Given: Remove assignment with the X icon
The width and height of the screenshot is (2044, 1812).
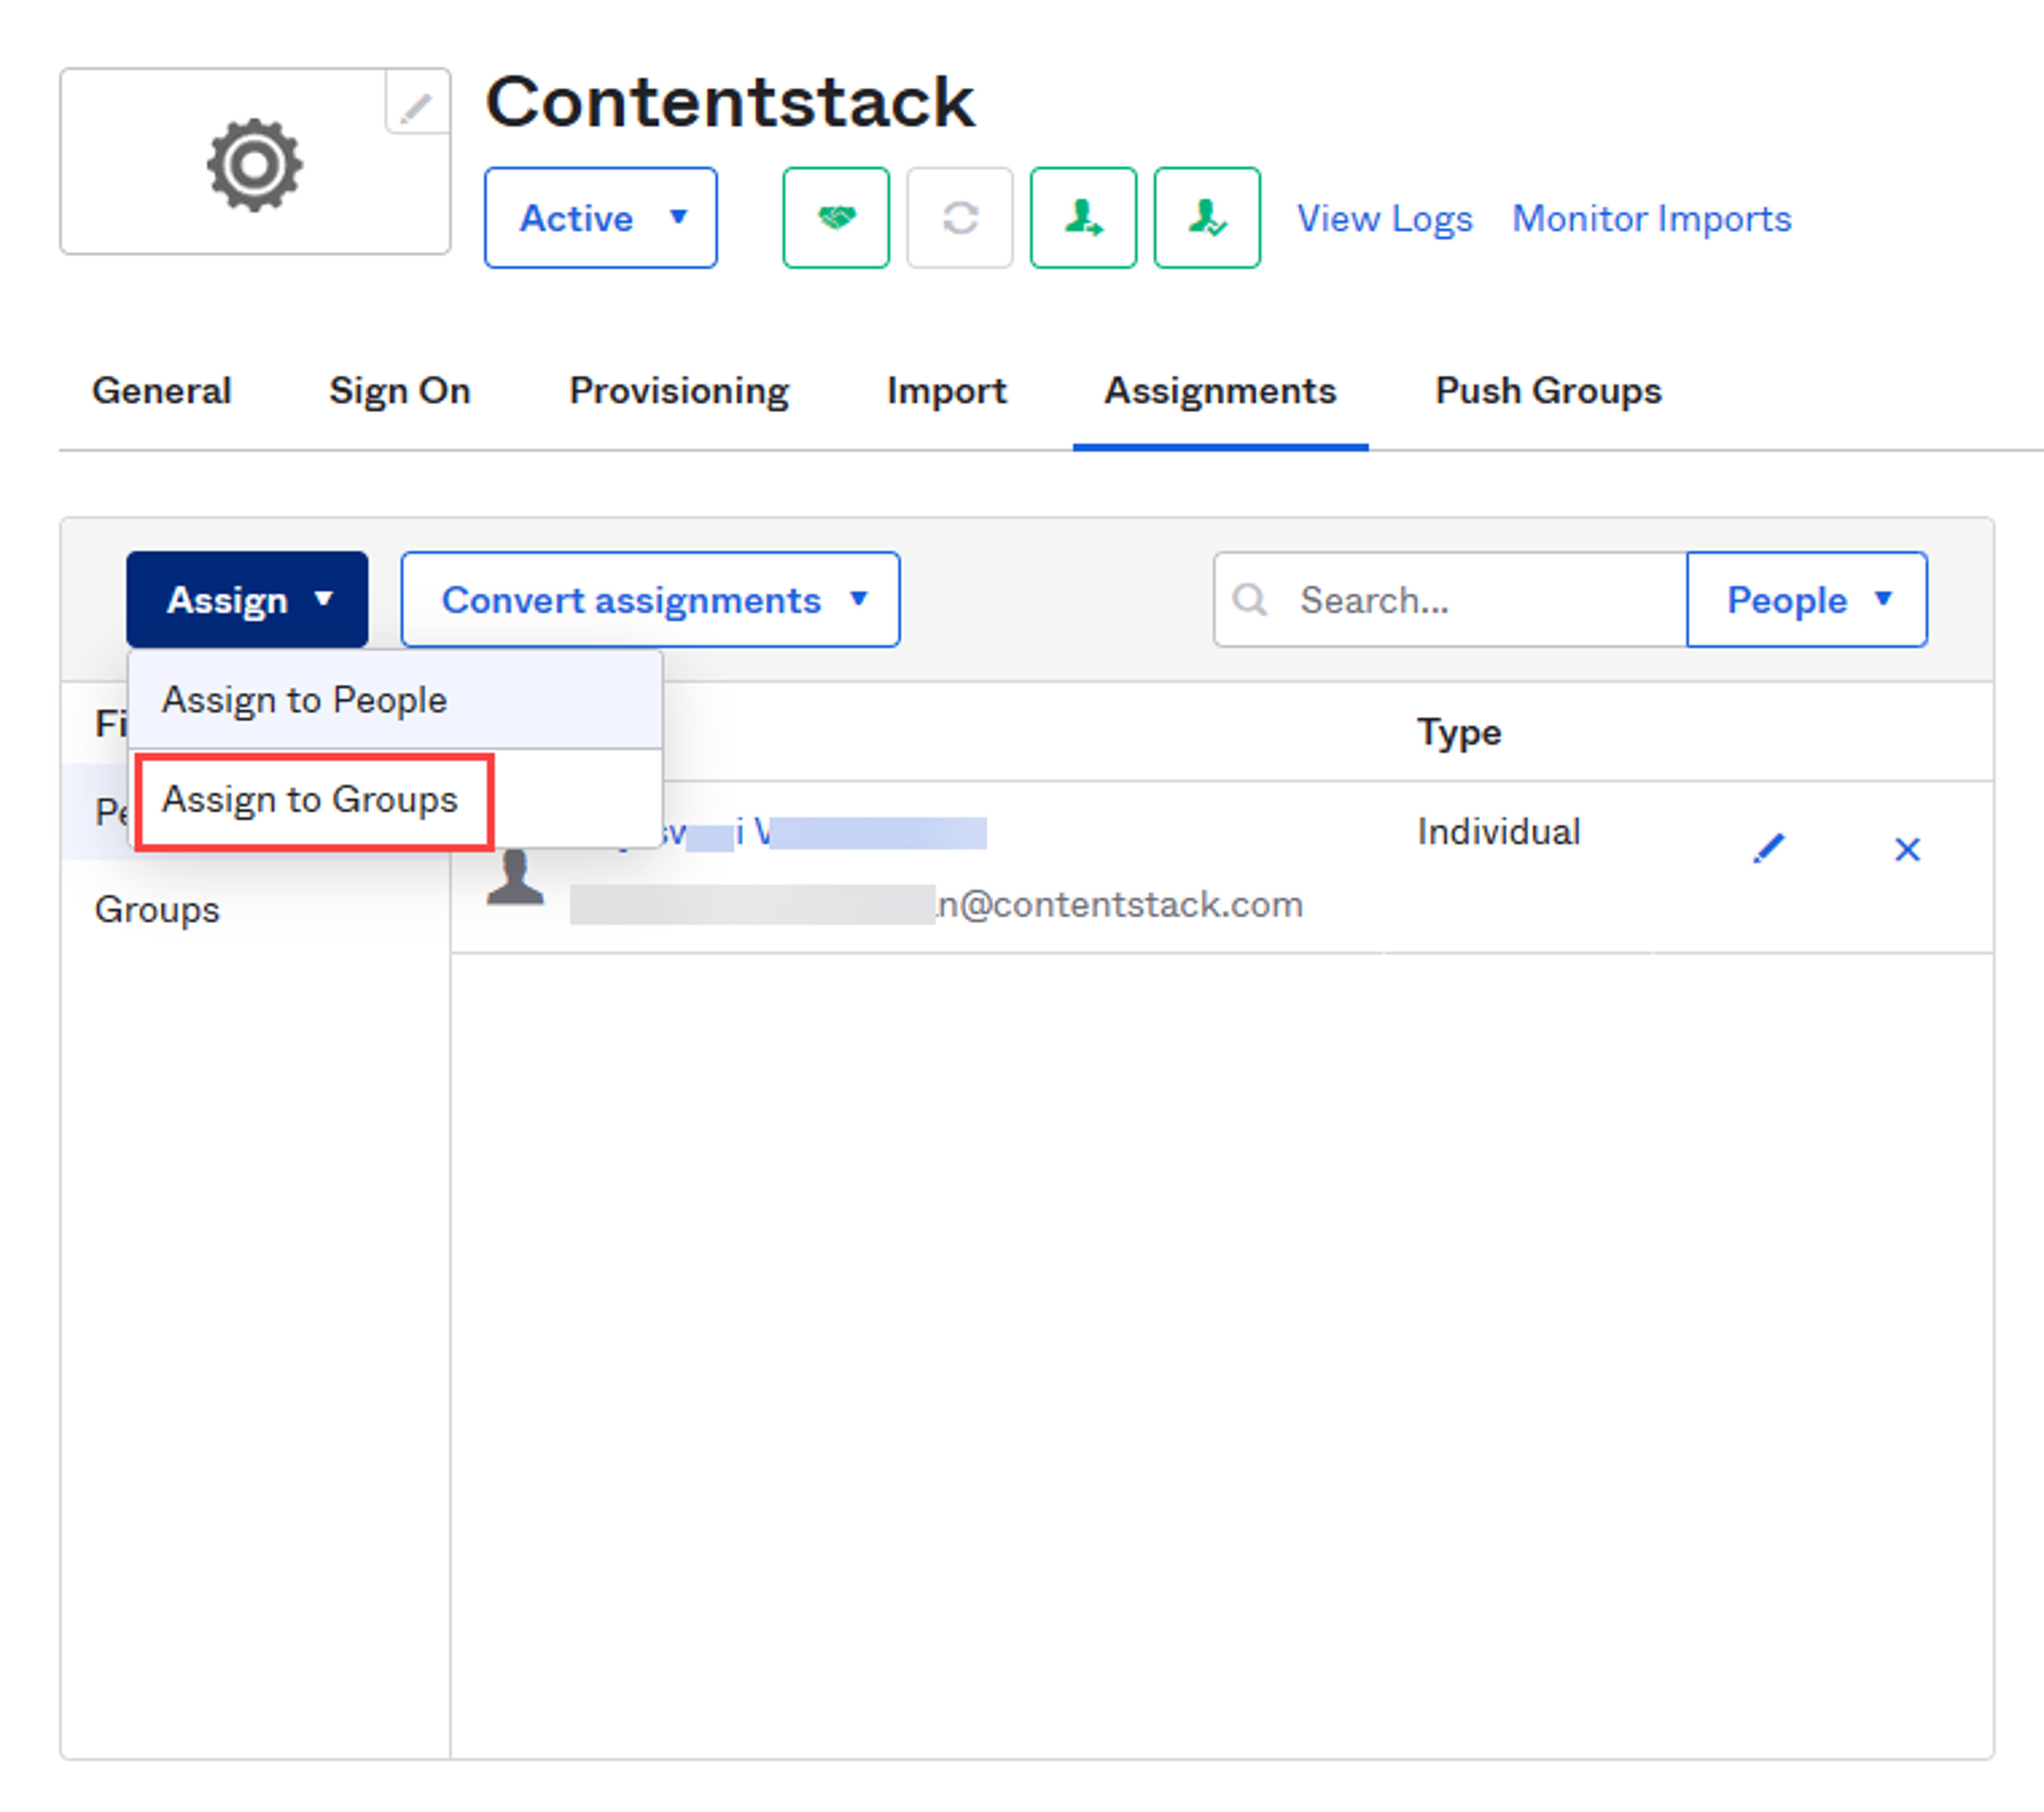Looking at the screenshot, I should [1908, 850].
